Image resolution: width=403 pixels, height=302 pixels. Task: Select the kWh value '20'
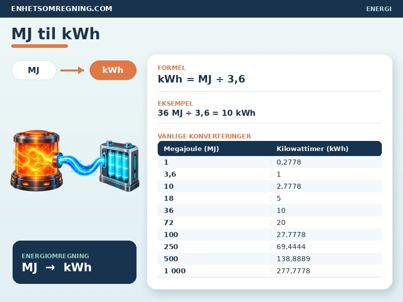coord(281,222)
